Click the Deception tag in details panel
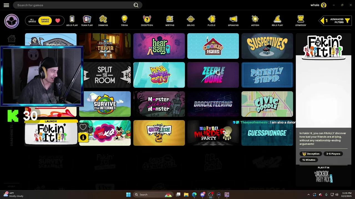The image size is (355, 199). (311, 154)
